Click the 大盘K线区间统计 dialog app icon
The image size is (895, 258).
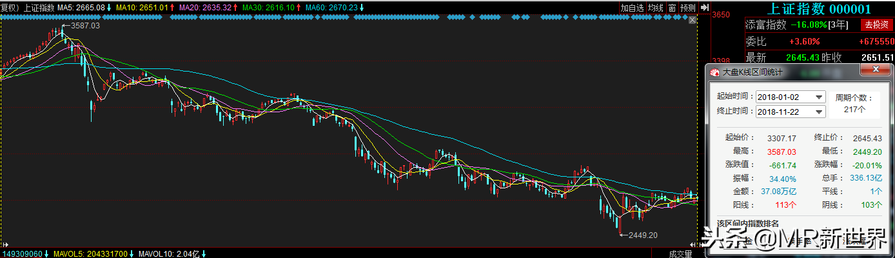[714, 72]
